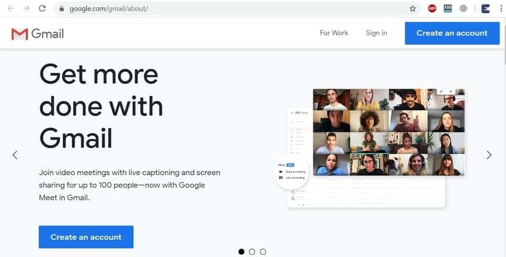Click the Gmail envelope logo
Viewport: 506px width, 257px height.
pyautogui.click(x=20, y=34)
